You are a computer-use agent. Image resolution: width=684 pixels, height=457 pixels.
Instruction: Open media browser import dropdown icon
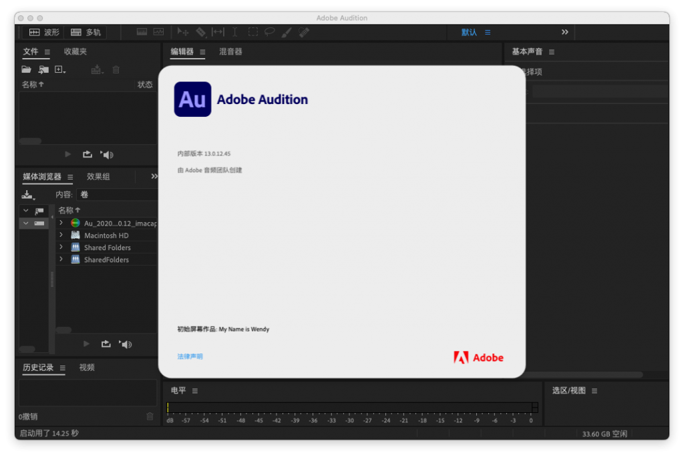point(28,195)
